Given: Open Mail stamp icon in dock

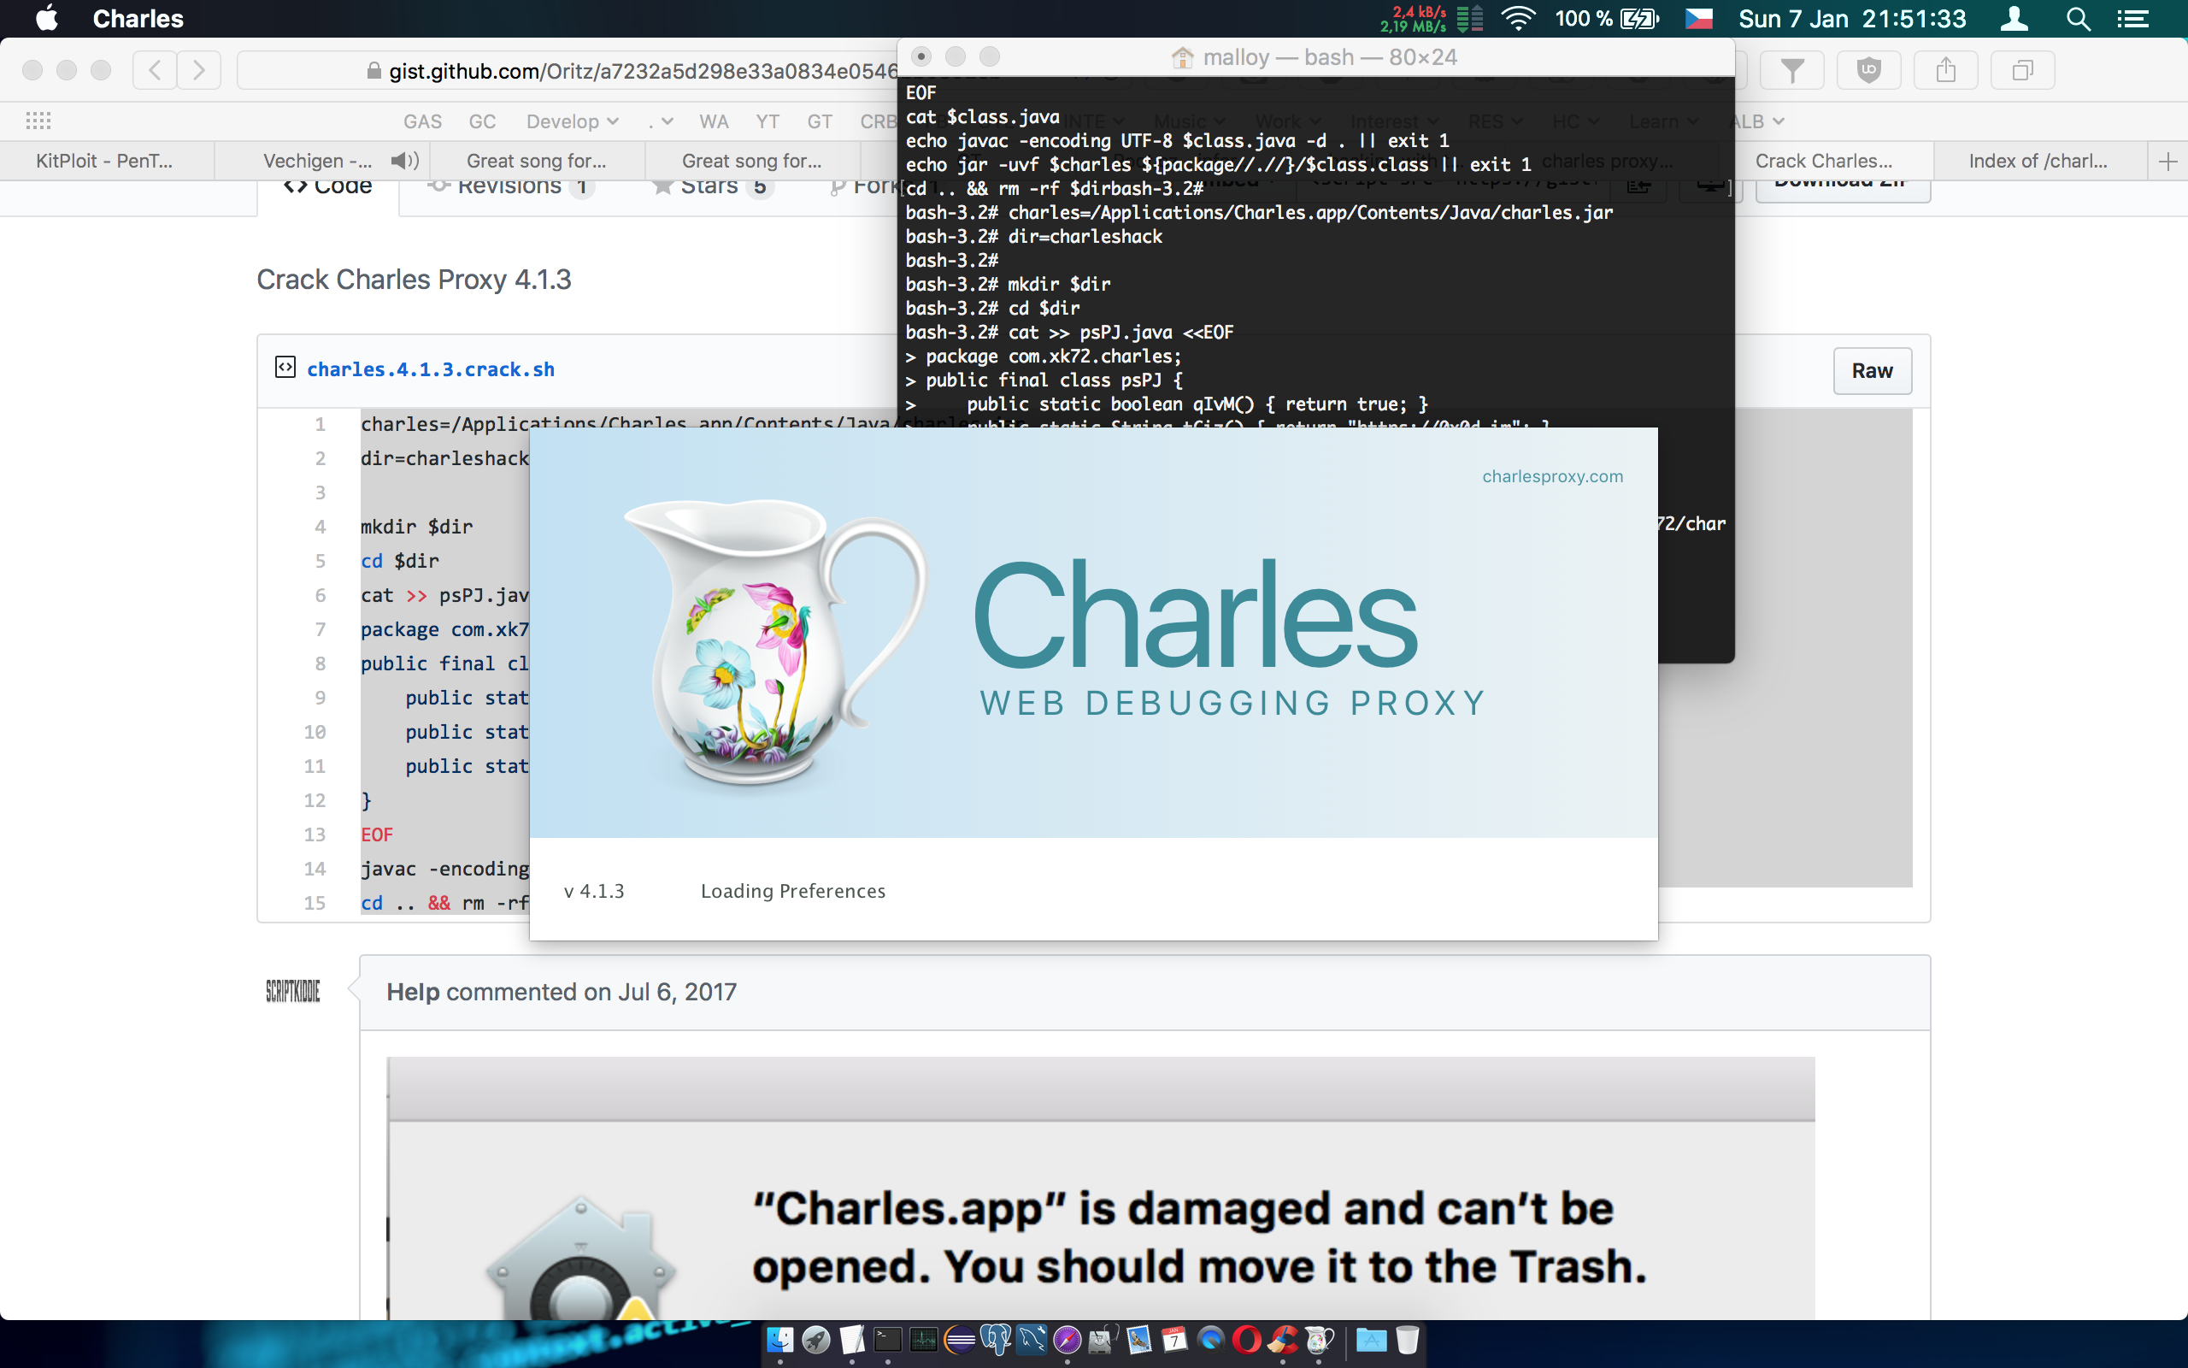Looking at the screenshot, I should 1138,1340.
